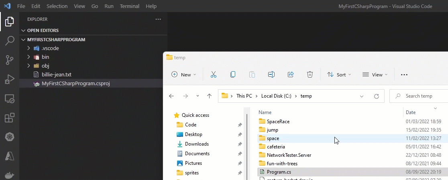Click the Rename icon in toolbar

[x=271, y=74]
